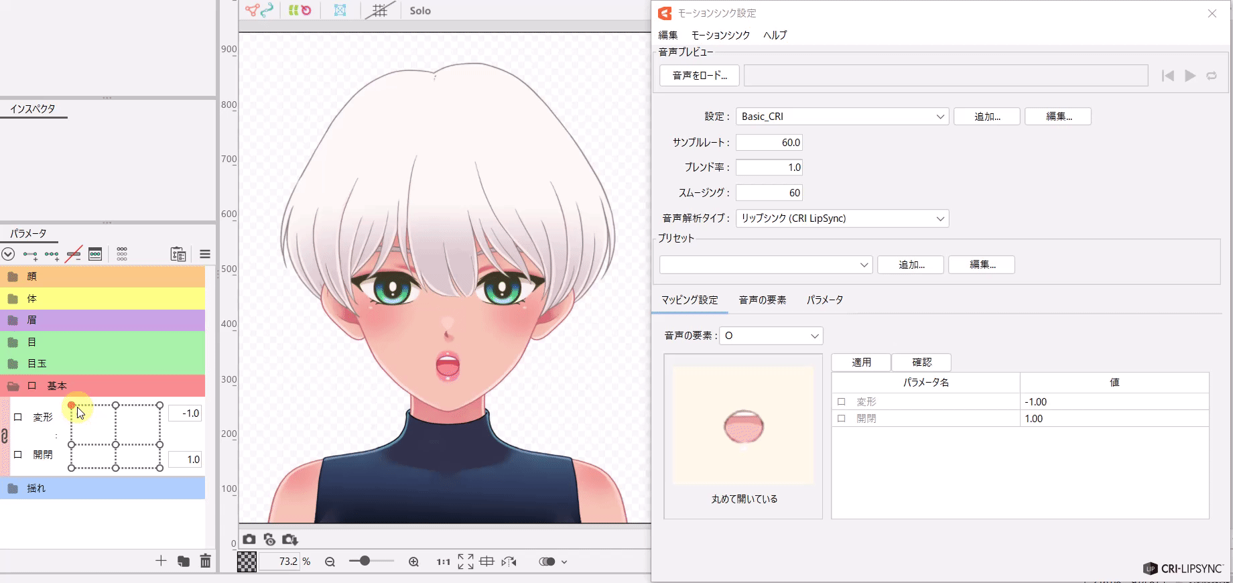
Task: Open the 設定 Basic_CRI dropdown
Action: point(842,117)
